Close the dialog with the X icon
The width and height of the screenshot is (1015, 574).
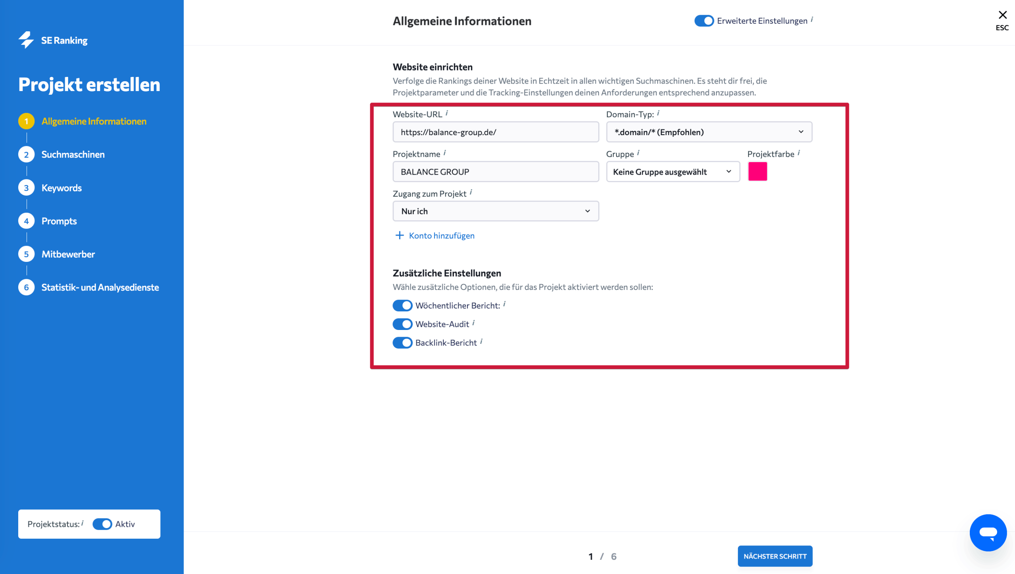(x=1002, y=15)
